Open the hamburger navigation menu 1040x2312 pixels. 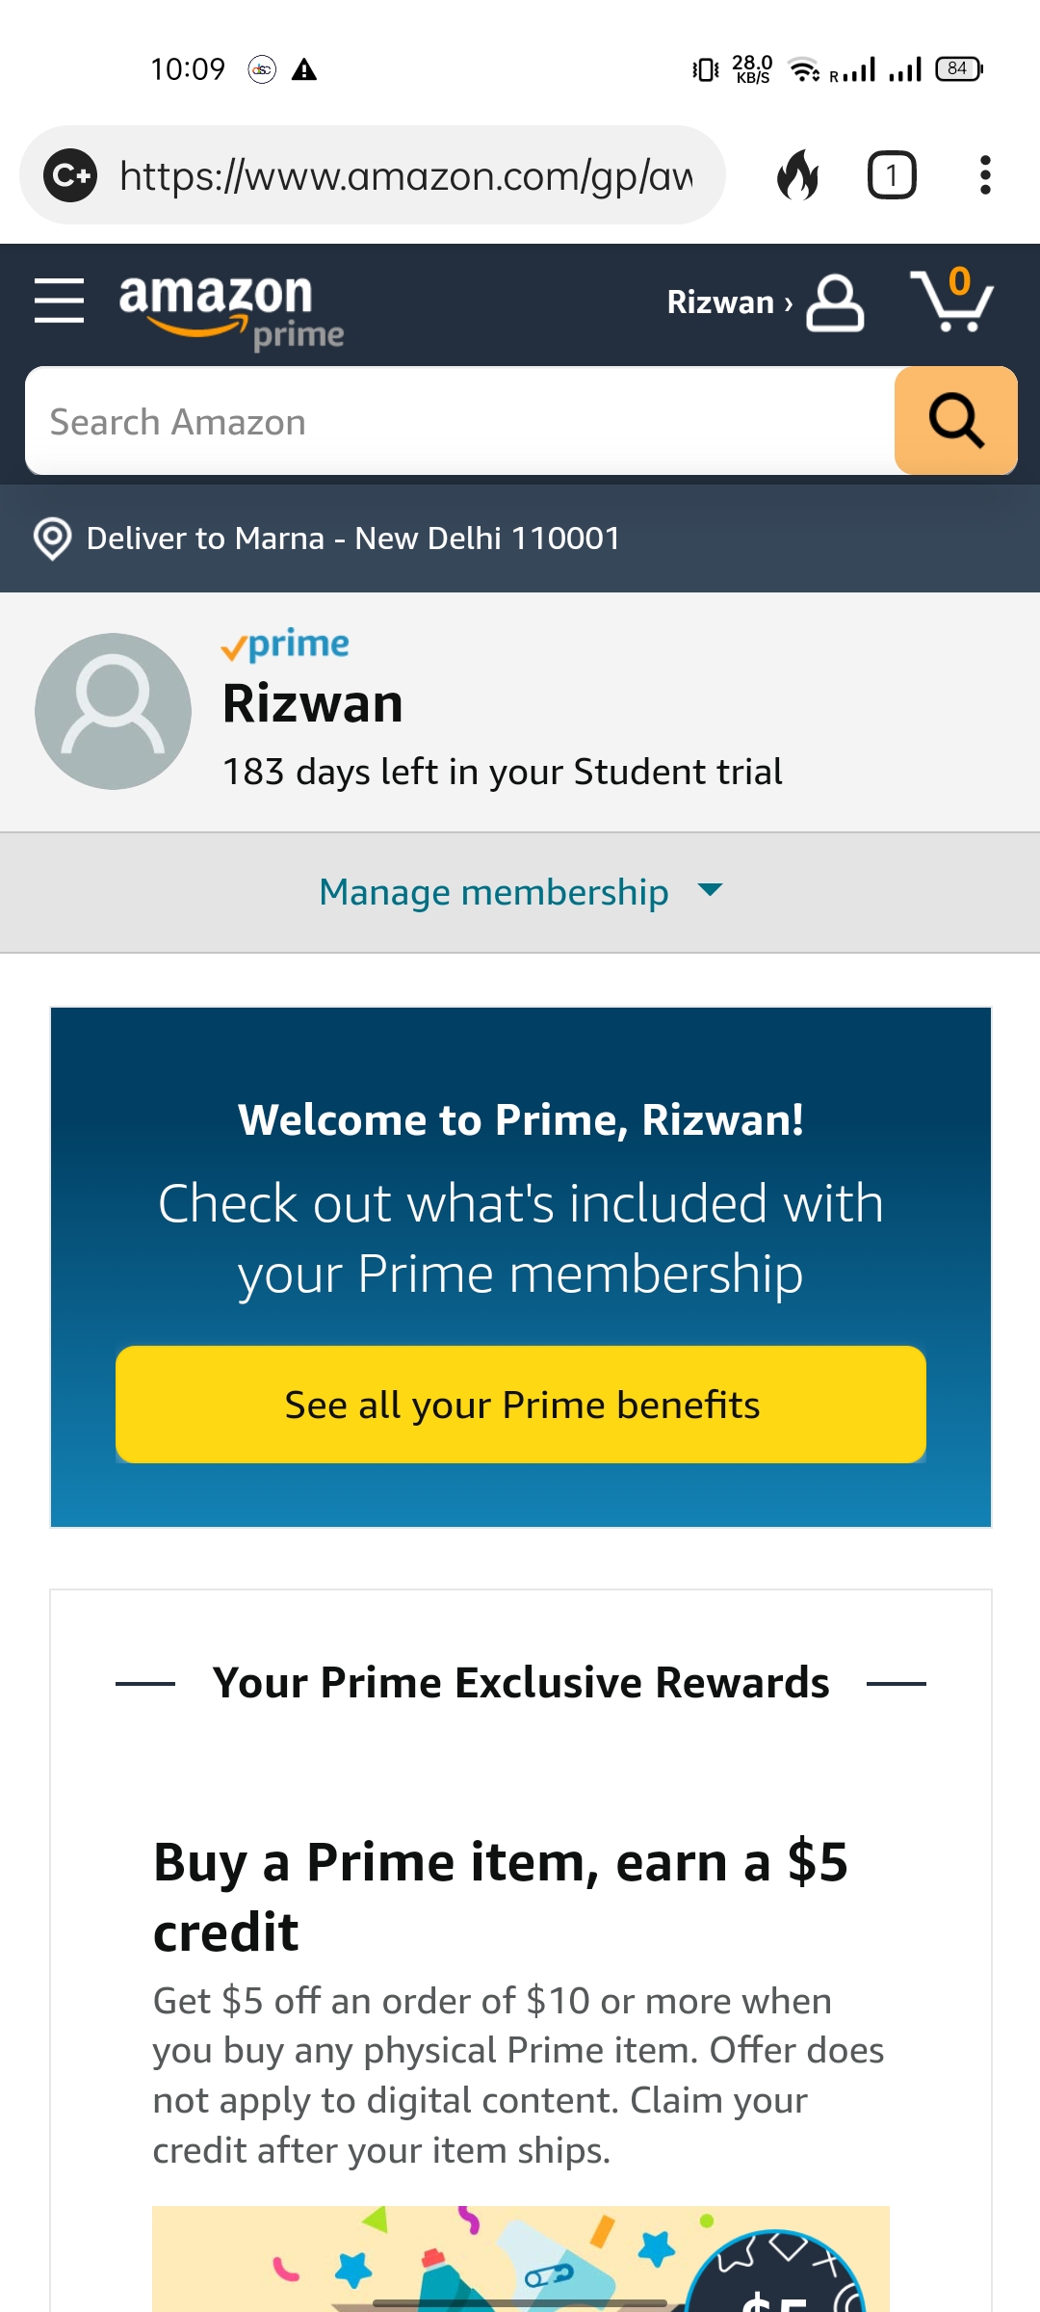(x=59, y=301)
